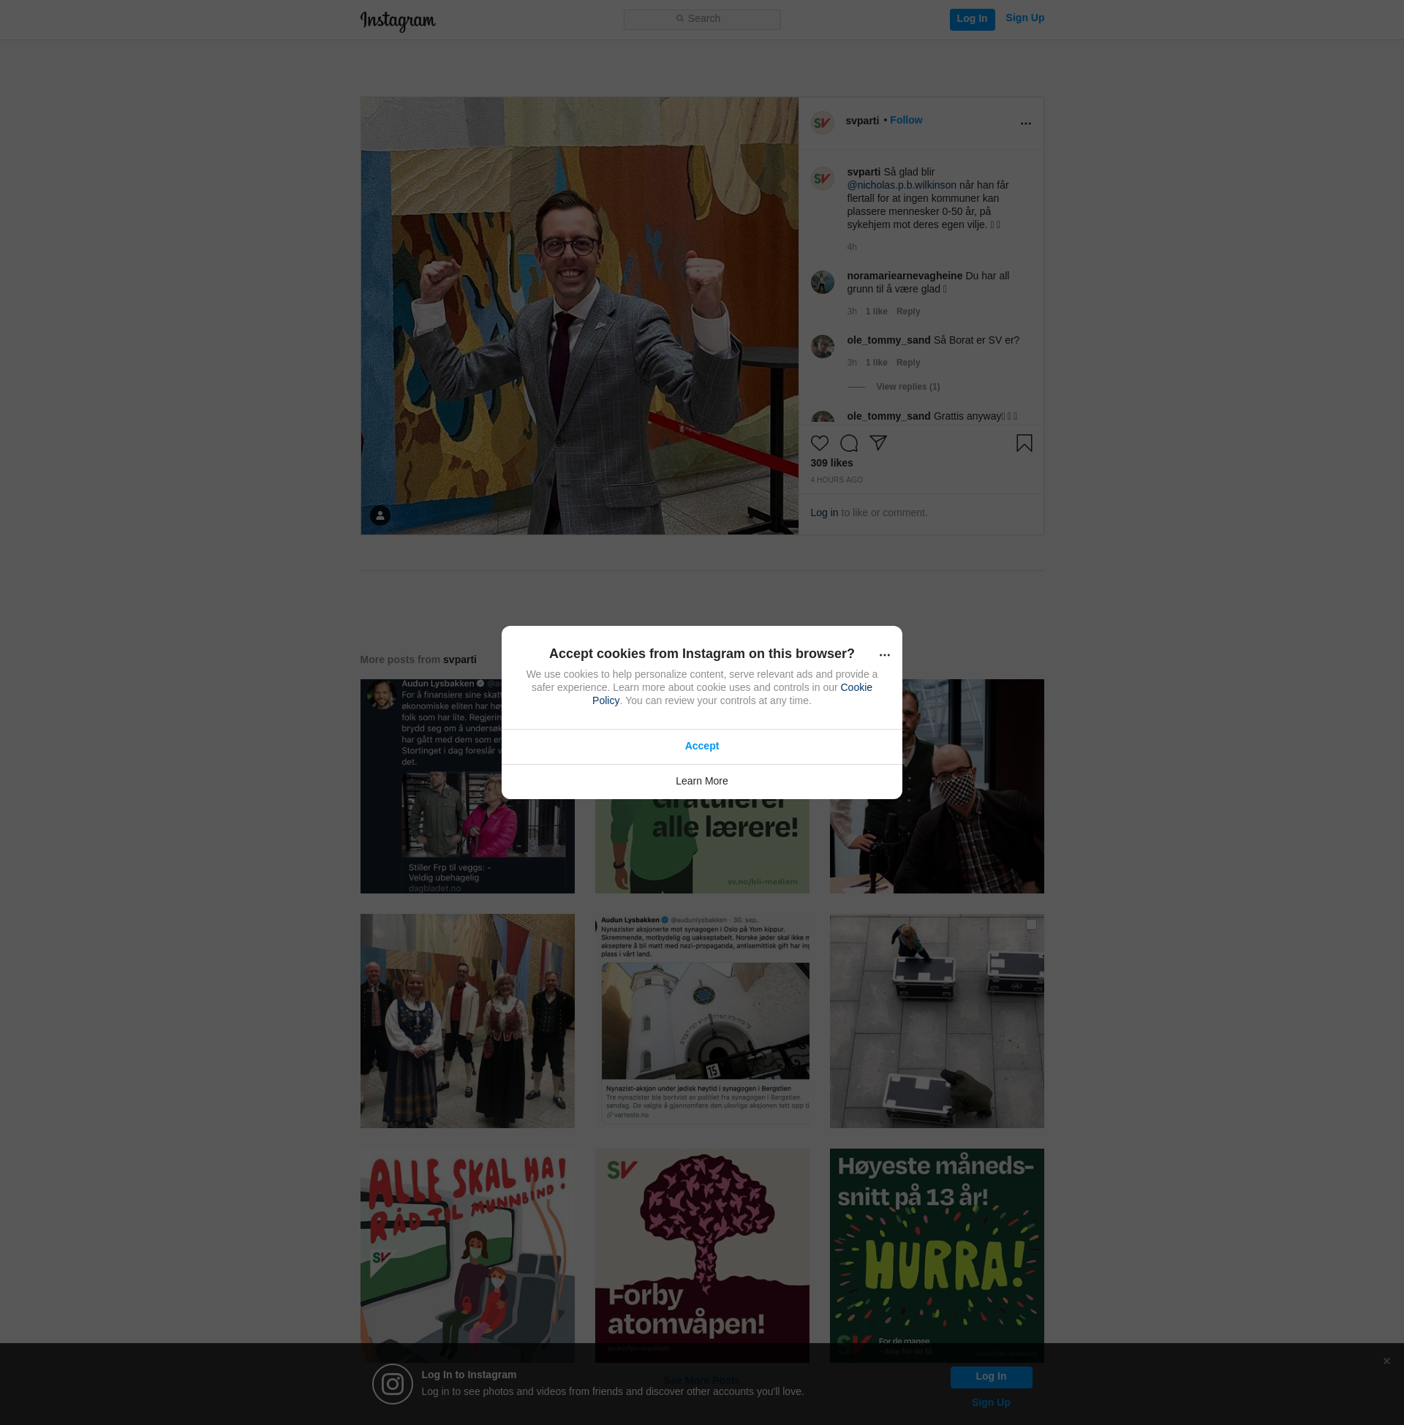Image resolution: width=1404 pixels, height=1425 pixels.
Task: Open the 'HURRA!' green post thumbnail
Action: pyautogui.click(x=937, y=1255)
